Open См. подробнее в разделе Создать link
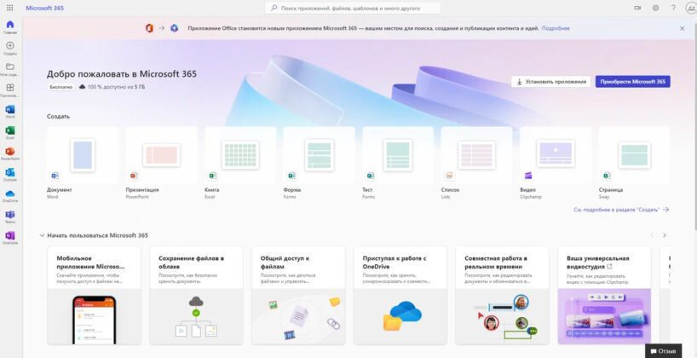This screenshot has height=358, width=697. tap(621, 210)
